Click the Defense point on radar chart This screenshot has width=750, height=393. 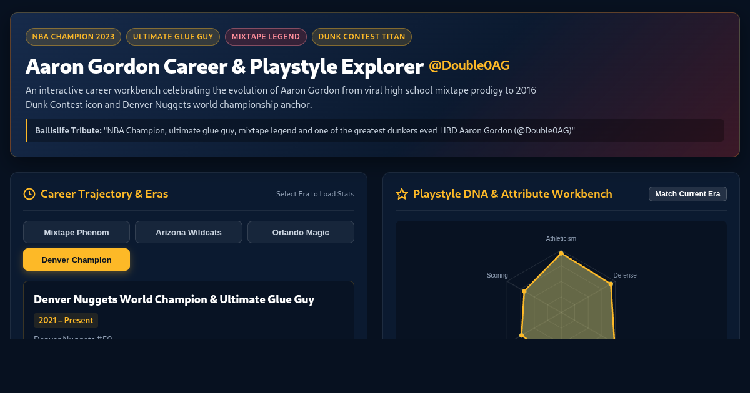pyautogui.click(x=611, y=283)
